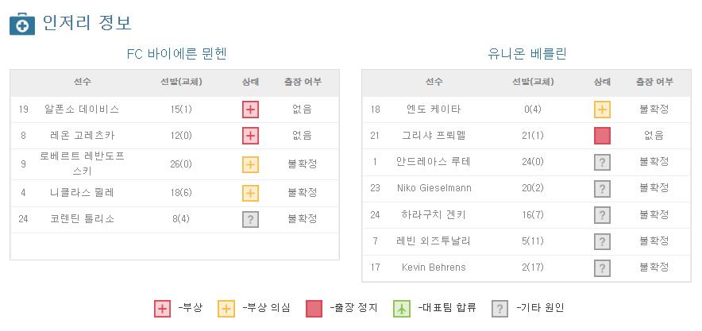
Task: Click player name 하라구치 겐키
Action: pos(434,214)
